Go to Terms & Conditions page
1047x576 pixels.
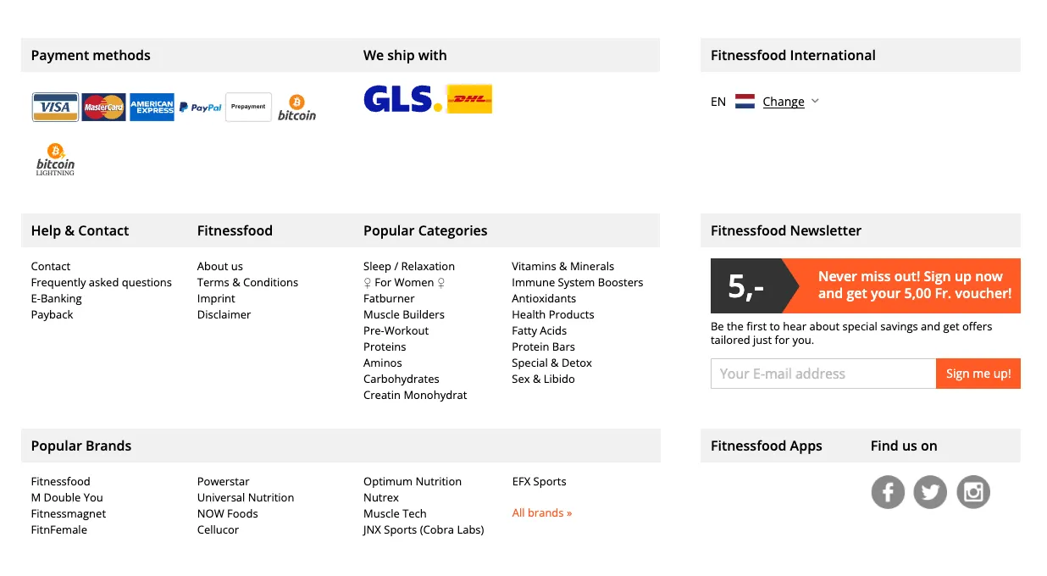tap(247, 283)
